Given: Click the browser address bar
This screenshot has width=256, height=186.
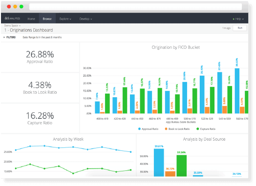Looking at the screenshot, I should coord(135,7).
